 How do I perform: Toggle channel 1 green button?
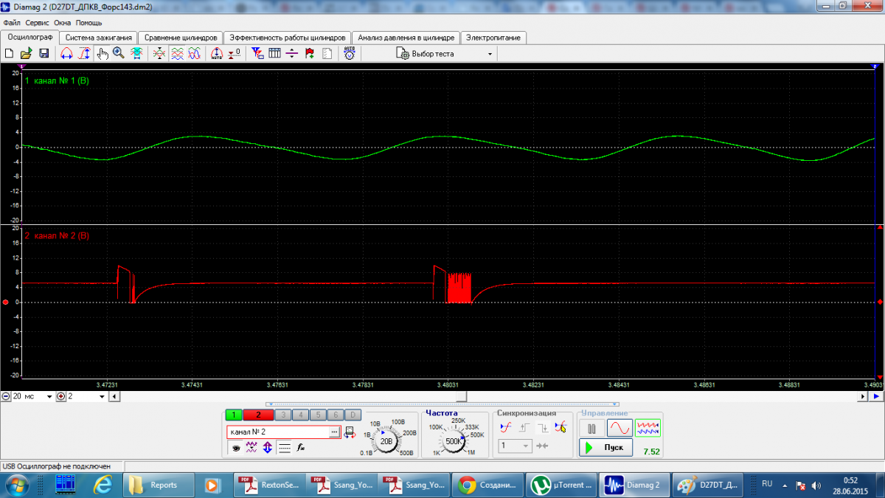pyautogui.click(x=233, y=415)
